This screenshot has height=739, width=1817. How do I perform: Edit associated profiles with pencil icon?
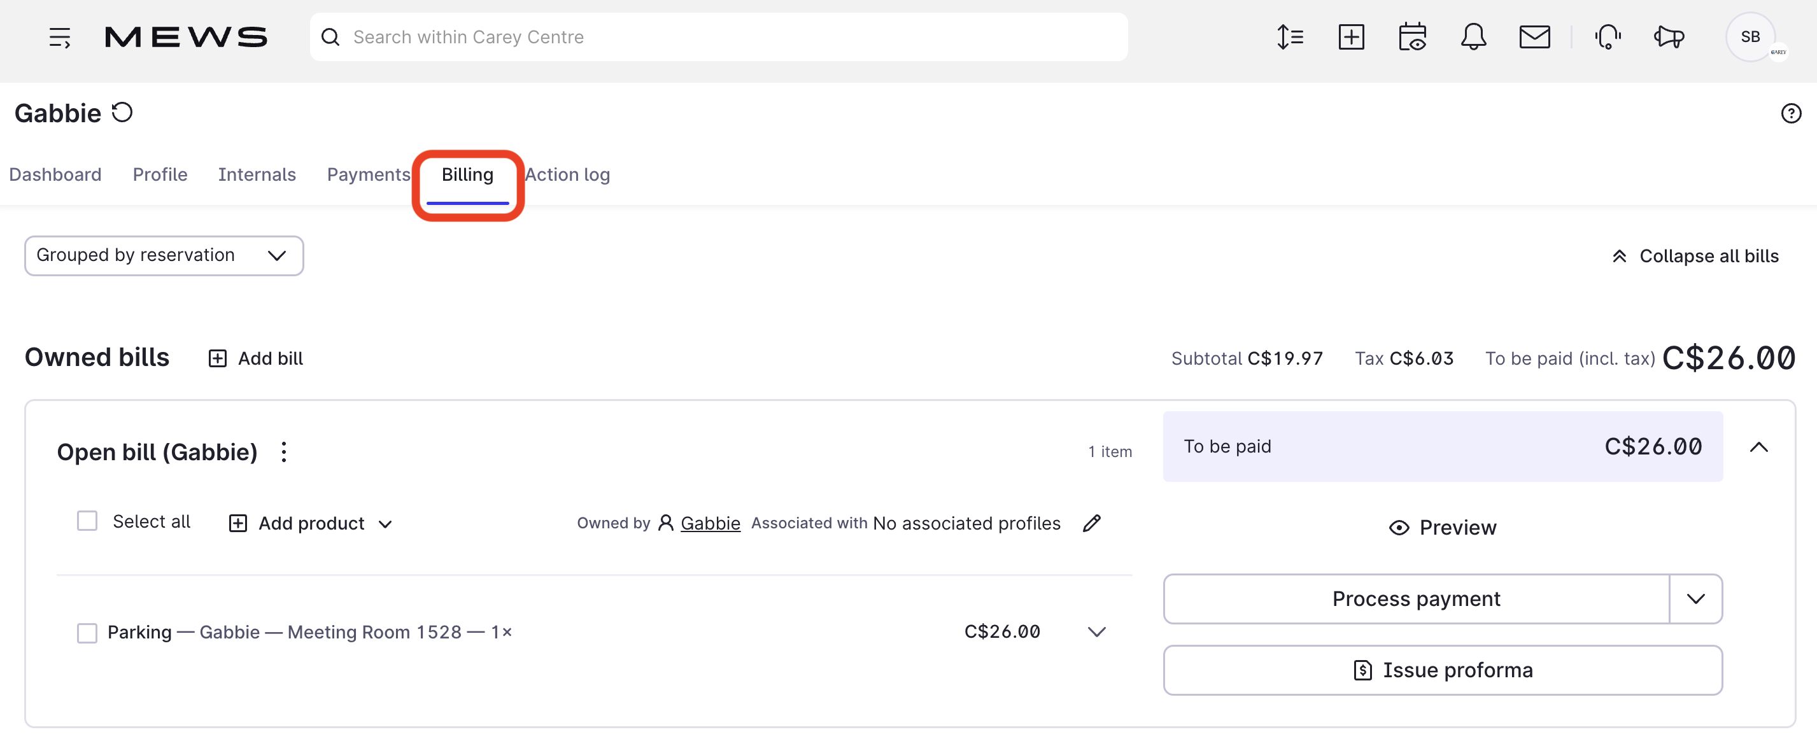tap(1091, 523)
